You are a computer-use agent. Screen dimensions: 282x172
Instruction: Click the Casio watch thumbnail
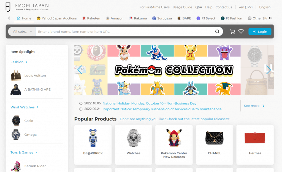click(16, 121)
